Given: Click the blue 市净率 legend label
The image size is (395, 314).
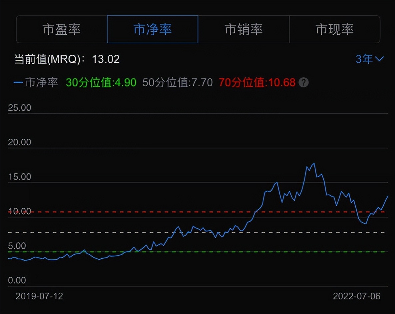Looking at the screenshot, I should click(x=36, y=82).
